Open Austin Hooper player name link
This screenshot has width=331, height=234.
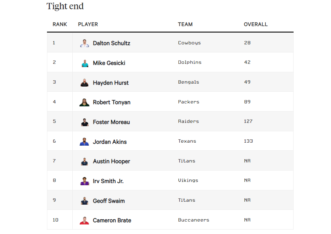click(112, 161)
